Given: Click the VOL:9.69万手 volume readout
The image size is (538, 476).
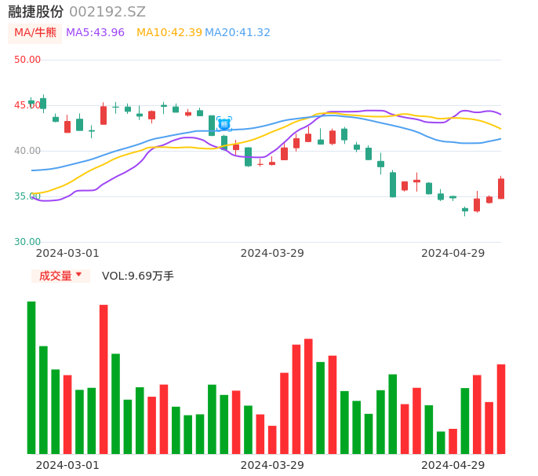Looking at the screenshot, I should pyautogui.click(x=138, y=276).
